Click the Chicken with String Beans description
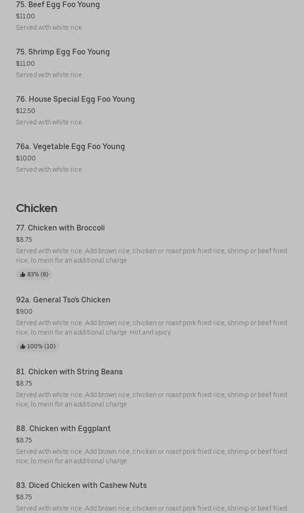This screenshot has height=513, width=304. click(152, 399)
